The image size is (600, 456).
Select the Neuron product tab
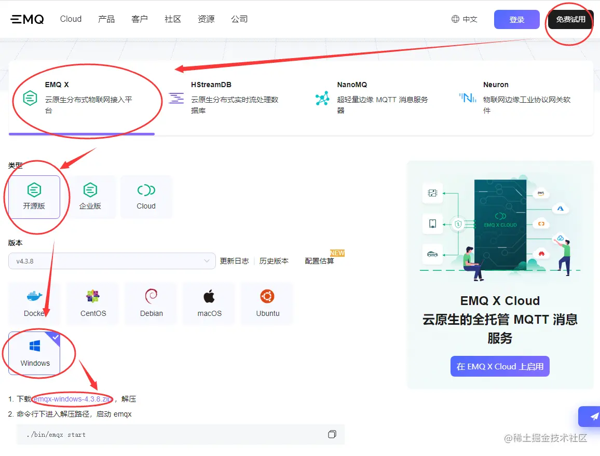pos(520,98)
